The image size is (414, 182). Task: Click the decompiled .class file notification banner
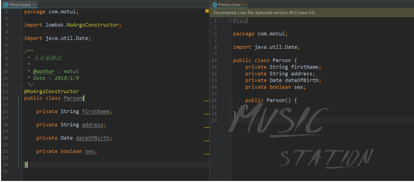(x=312, y=13)
